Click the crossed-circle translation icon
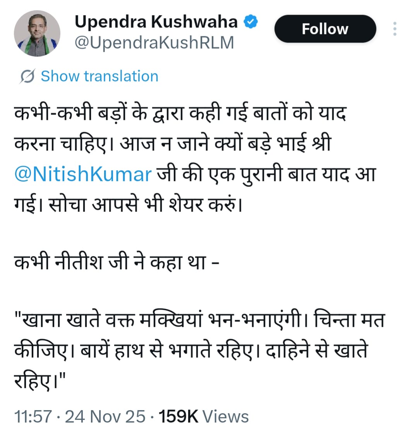The image size is (407, 431). (x=26, y=76)
